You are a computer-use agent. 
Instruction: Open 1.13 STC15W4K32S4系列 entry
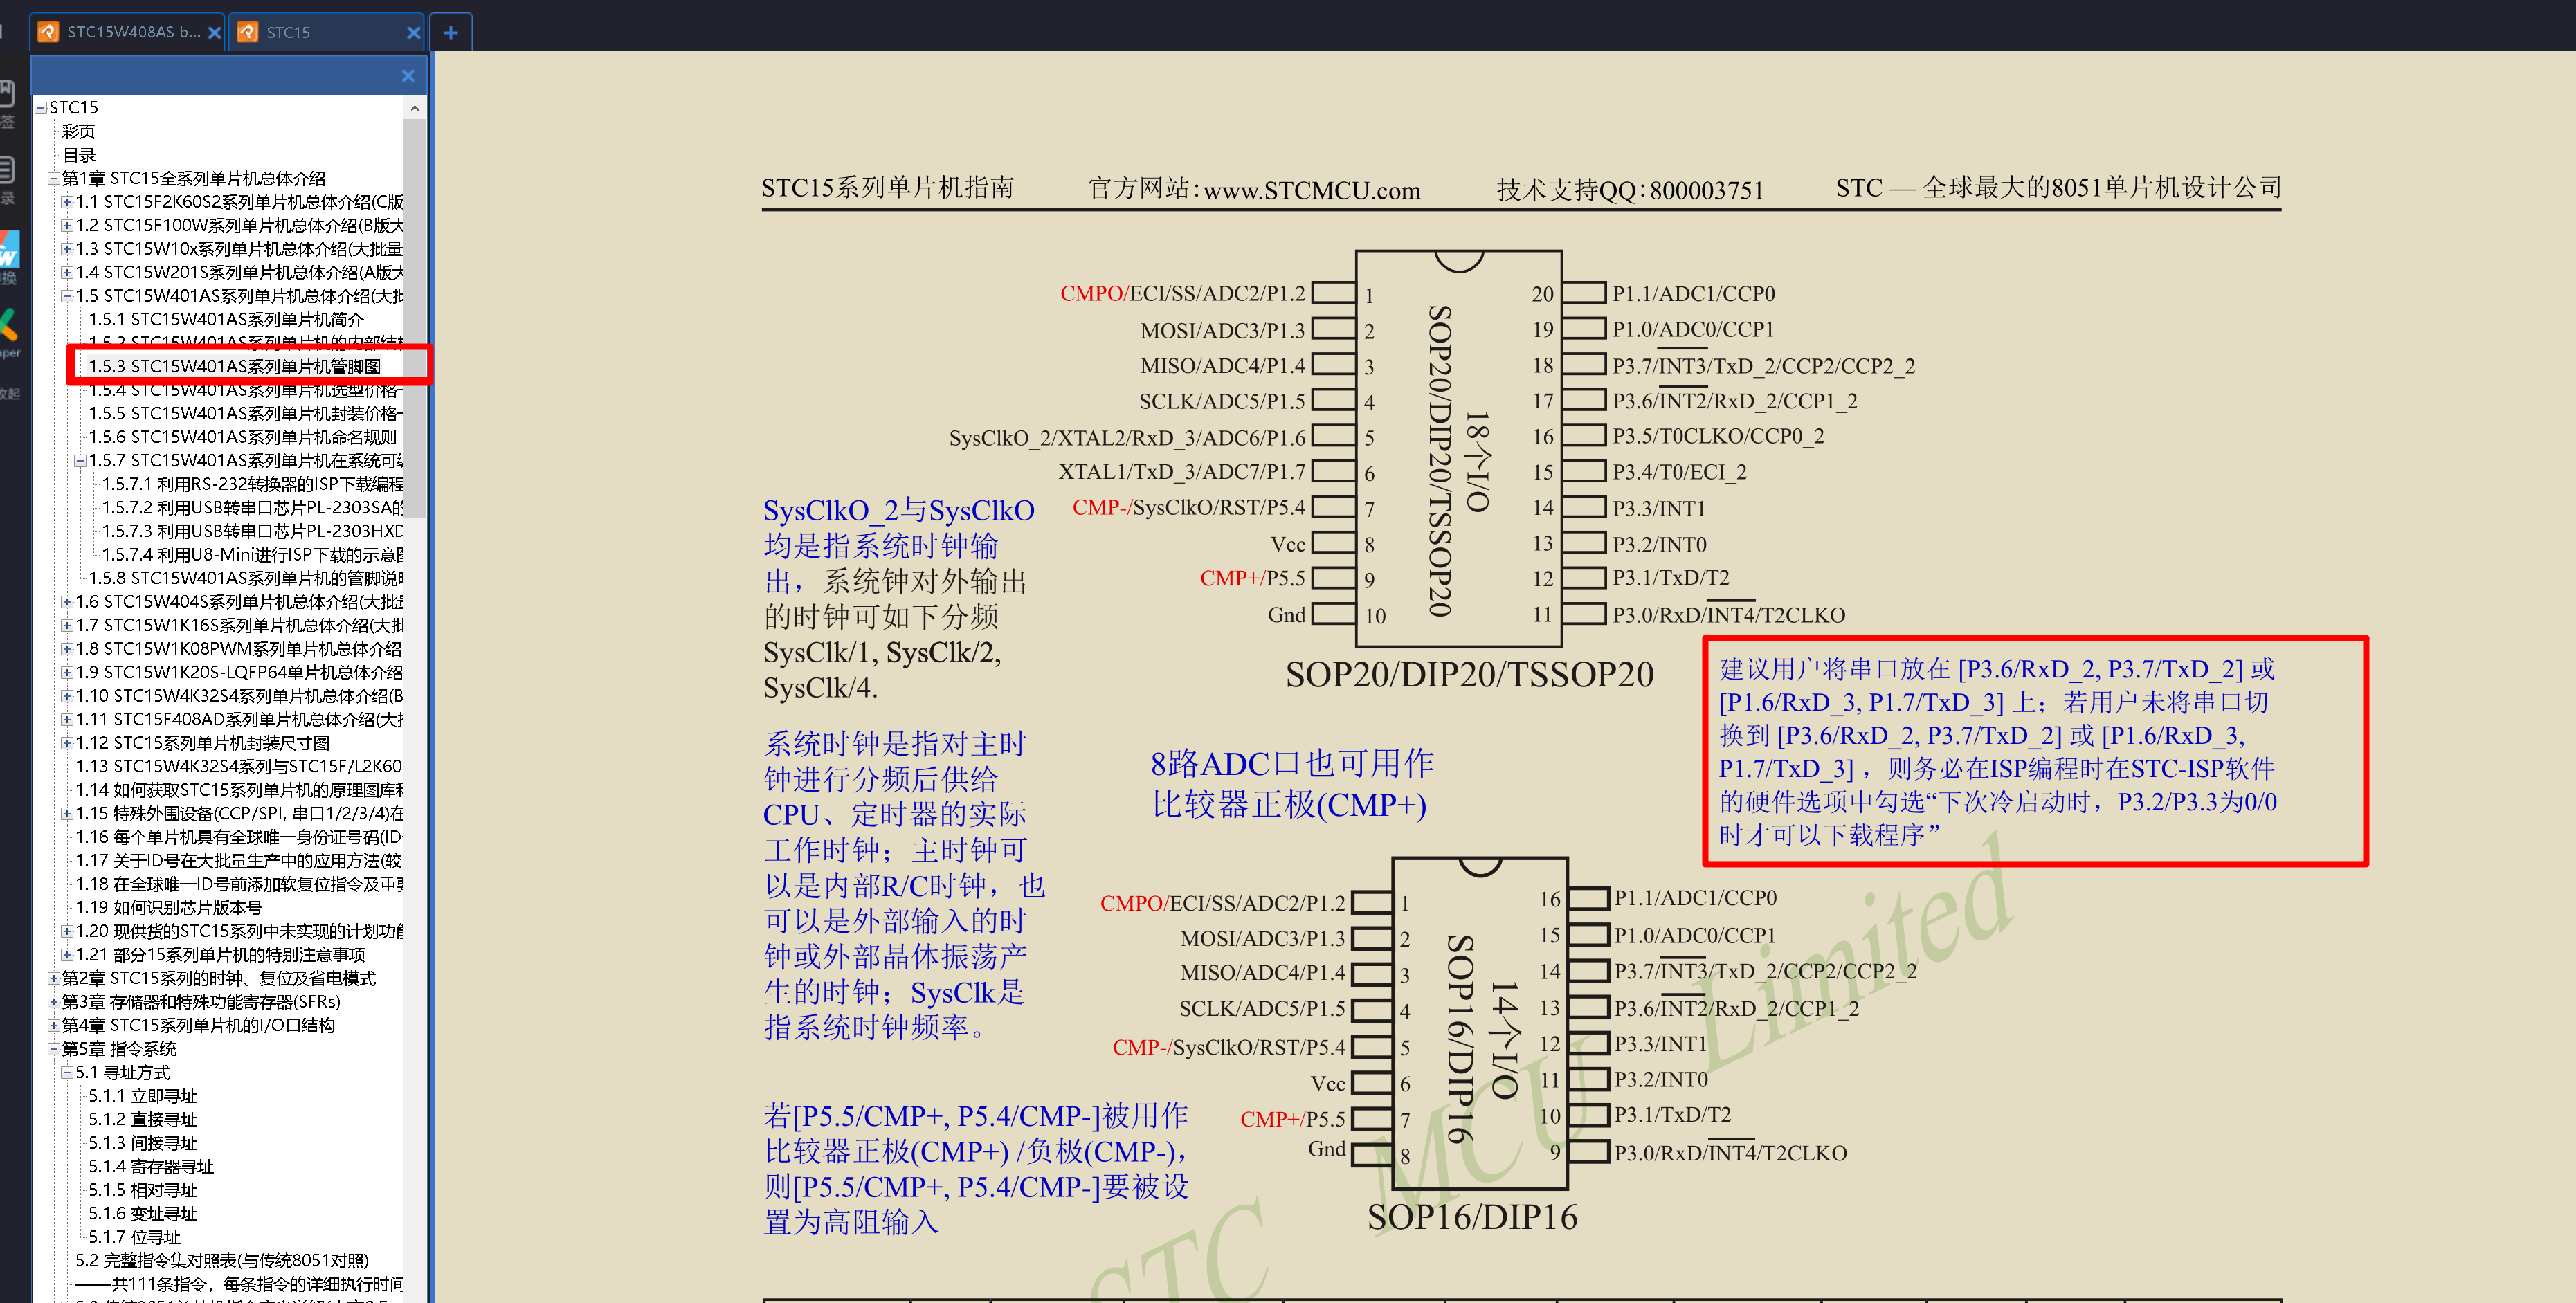tap(239, 767)
